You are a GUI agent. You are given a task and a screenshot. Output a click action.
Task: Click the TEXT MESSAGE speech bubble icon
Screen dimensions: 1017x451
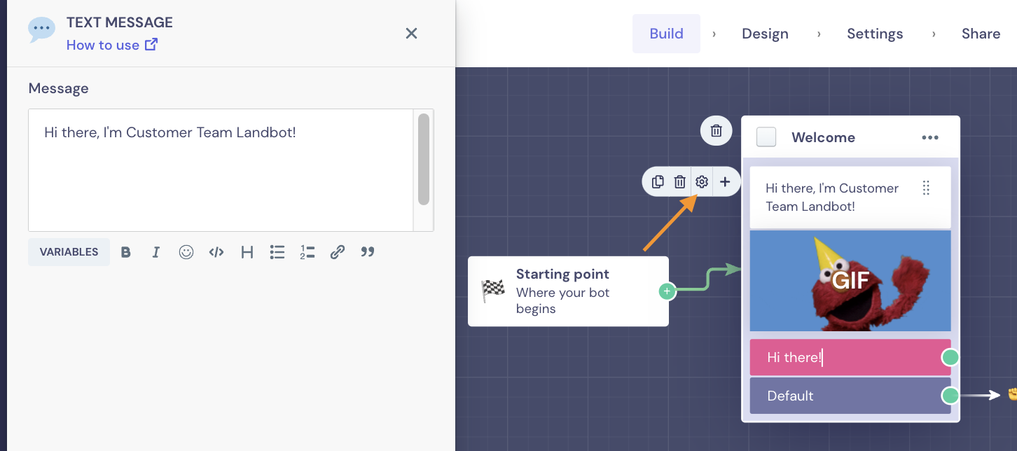point(41,29)
